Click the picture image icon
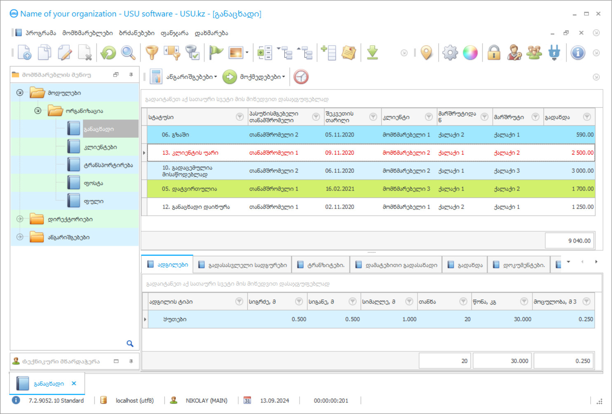 pyautogui.click(x=236, y=53)
